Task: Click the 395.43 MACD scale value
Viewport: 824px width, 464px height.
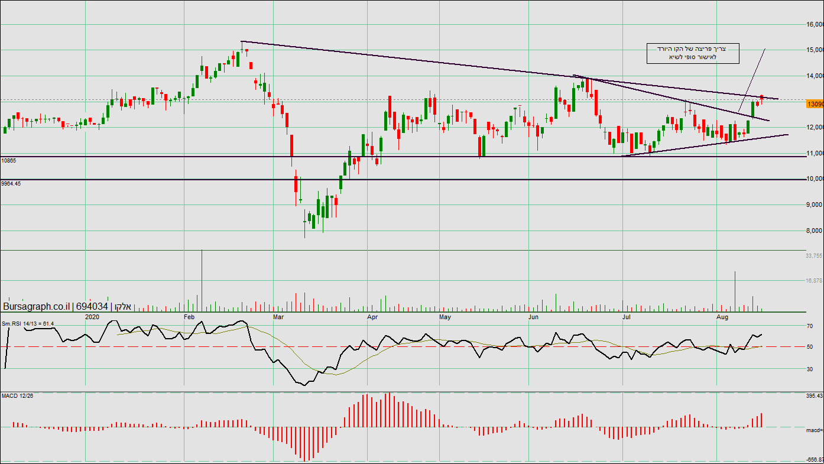Action: pos(814,395)
